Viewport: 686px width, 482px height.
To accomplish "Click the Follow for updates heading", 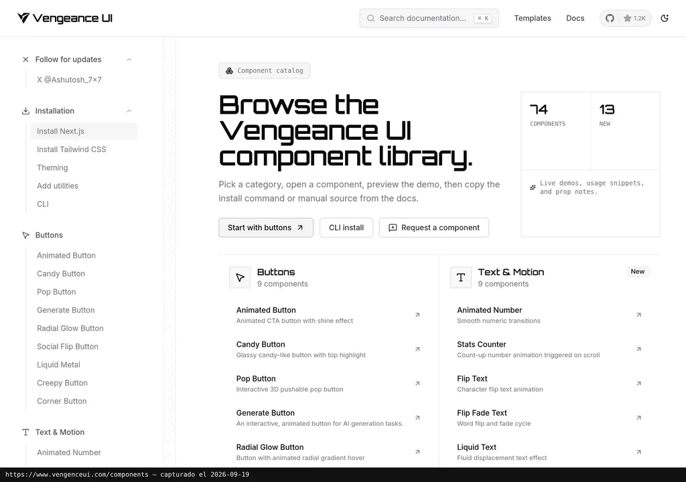I will pos(68,60).
